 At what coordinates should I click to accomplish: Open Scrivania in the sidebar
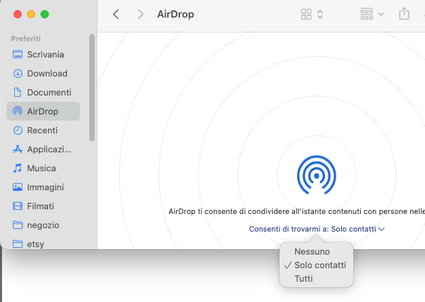click(45, 54)
